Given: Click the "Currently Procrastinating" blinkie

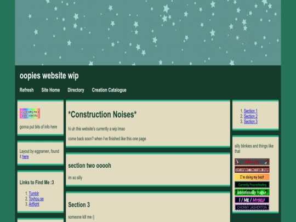Looking at the screenshot, I should [x=252, y=185].
